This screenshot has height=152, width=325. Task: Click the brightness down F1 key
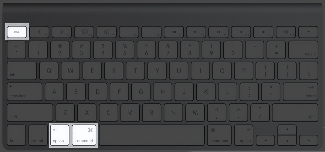tap(39, 32)
